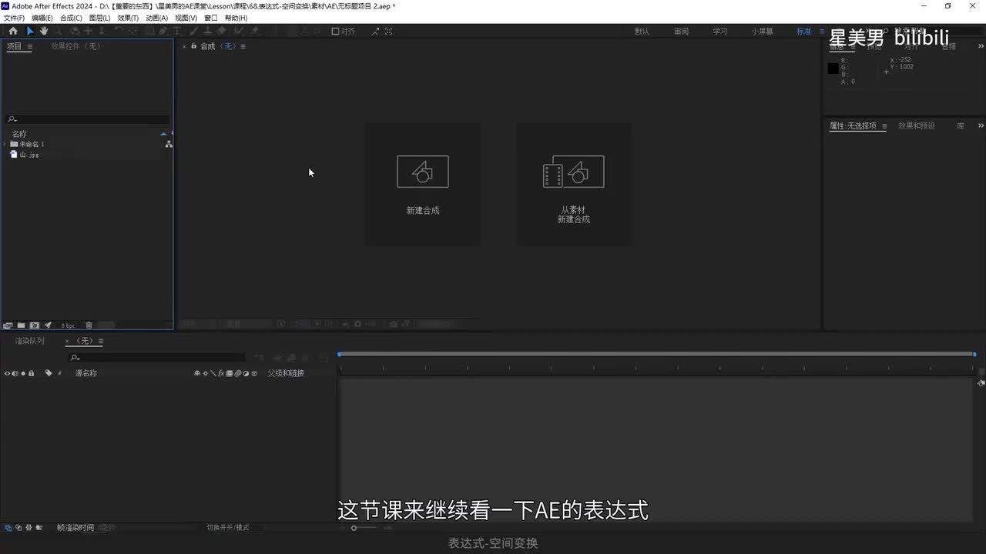Select the Horizontal Type tool

pyautogui.click(x=176, y=31)
